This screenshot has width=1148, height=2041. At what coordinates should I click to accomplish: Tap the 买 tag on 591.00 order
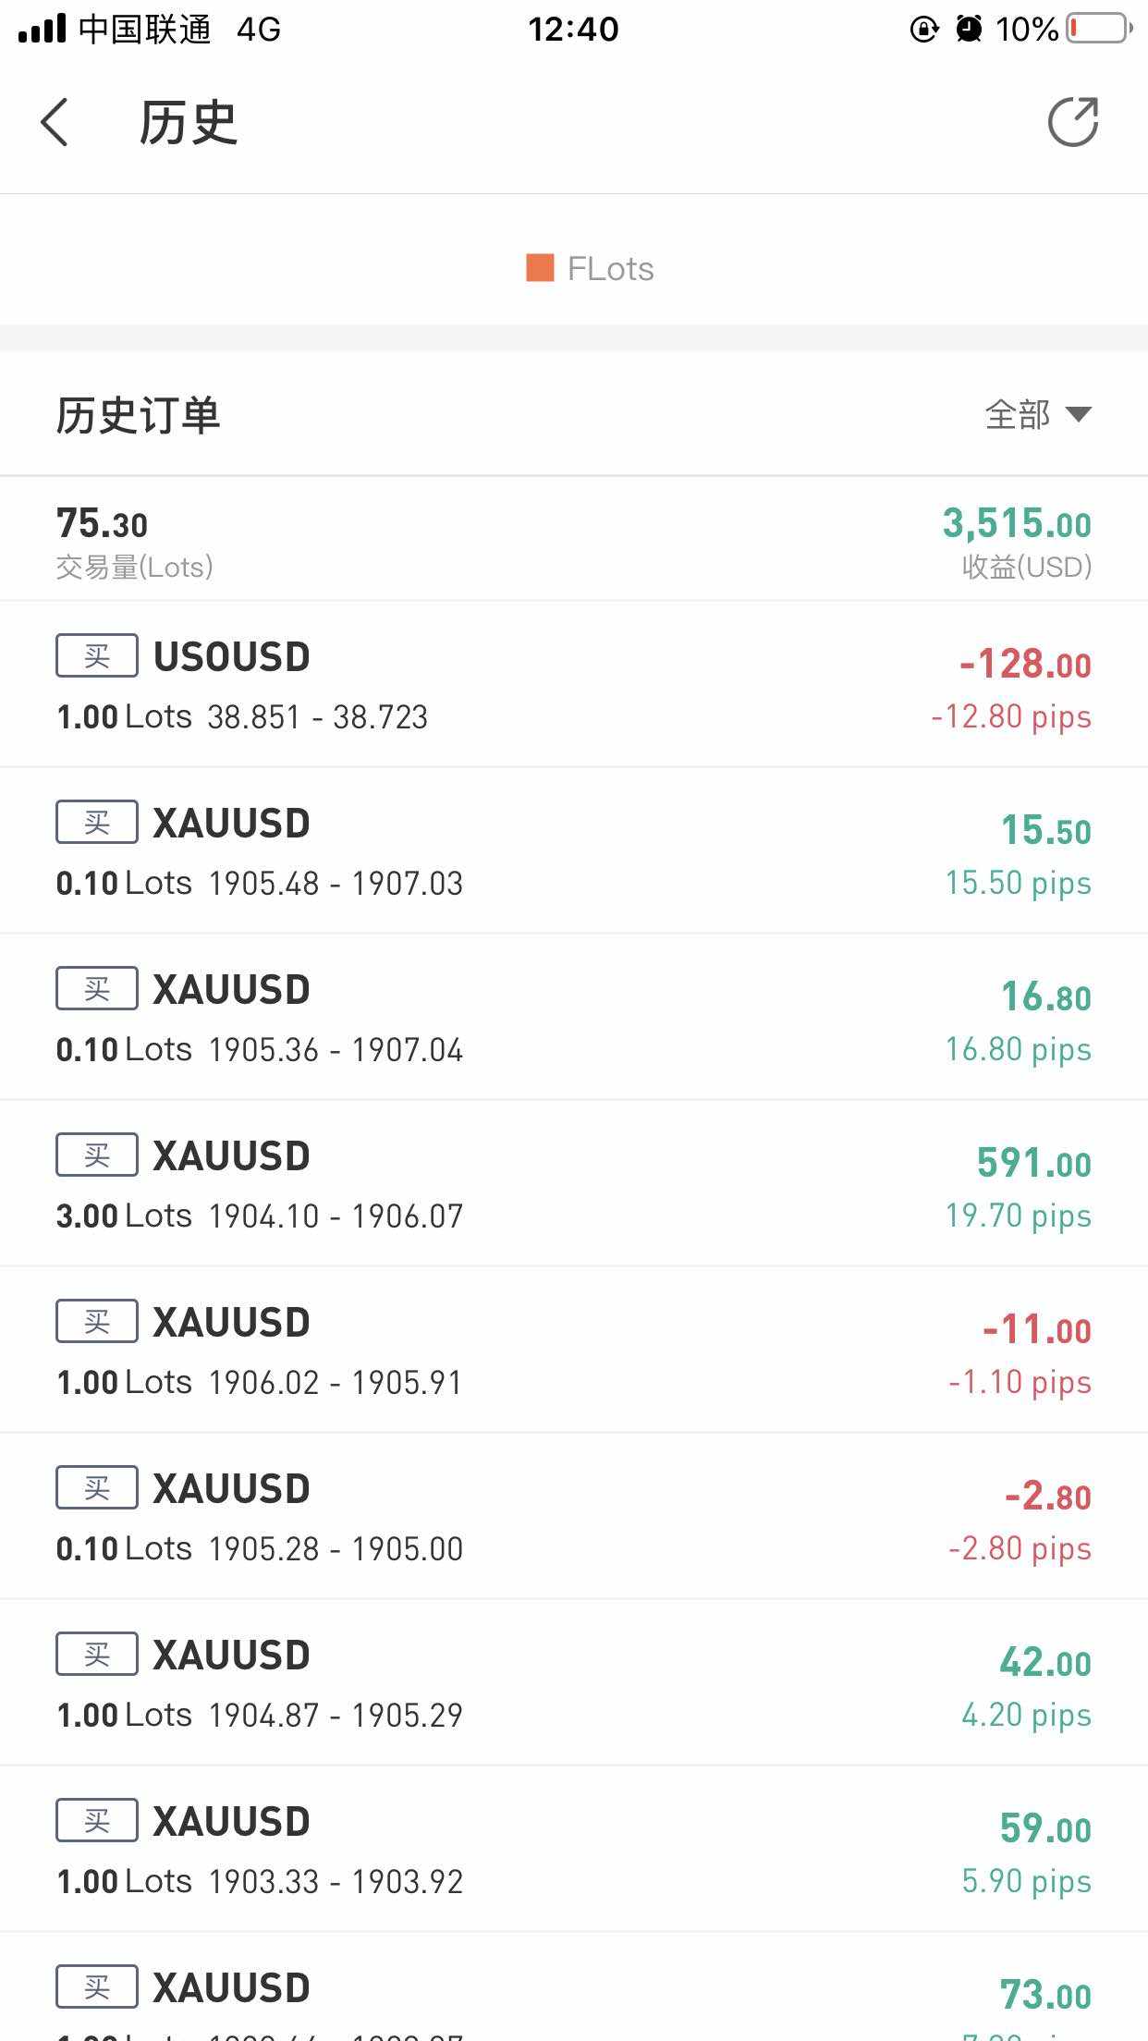[x=97, y=1155]
